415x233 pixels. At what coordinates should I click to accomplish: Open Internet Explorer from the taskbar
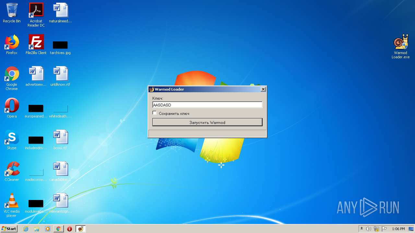point(26,229)
